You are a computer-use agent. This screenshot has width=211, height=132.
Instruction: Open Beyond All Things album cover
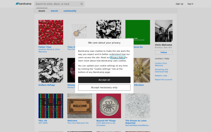tap(109, 106)
